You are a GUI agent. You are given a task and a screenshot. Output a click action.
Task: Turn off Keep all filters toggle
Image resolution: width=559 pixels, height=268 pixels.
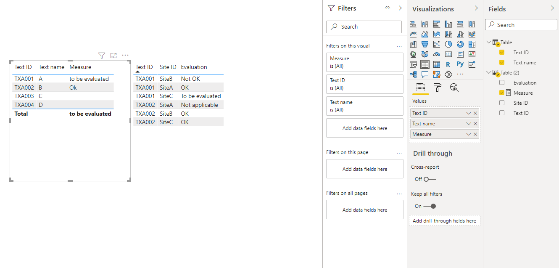430,206
